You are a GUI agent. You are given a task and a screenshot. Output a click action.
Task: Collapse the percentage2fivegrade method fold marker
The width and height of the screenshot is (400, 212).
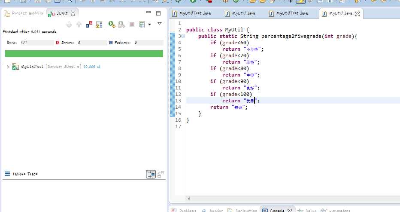click(183, 37)
